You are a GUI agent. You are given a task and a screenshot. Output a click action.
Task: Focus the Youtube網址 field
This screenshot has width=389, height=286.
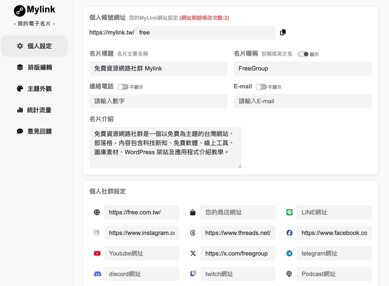tap(142, 253)
